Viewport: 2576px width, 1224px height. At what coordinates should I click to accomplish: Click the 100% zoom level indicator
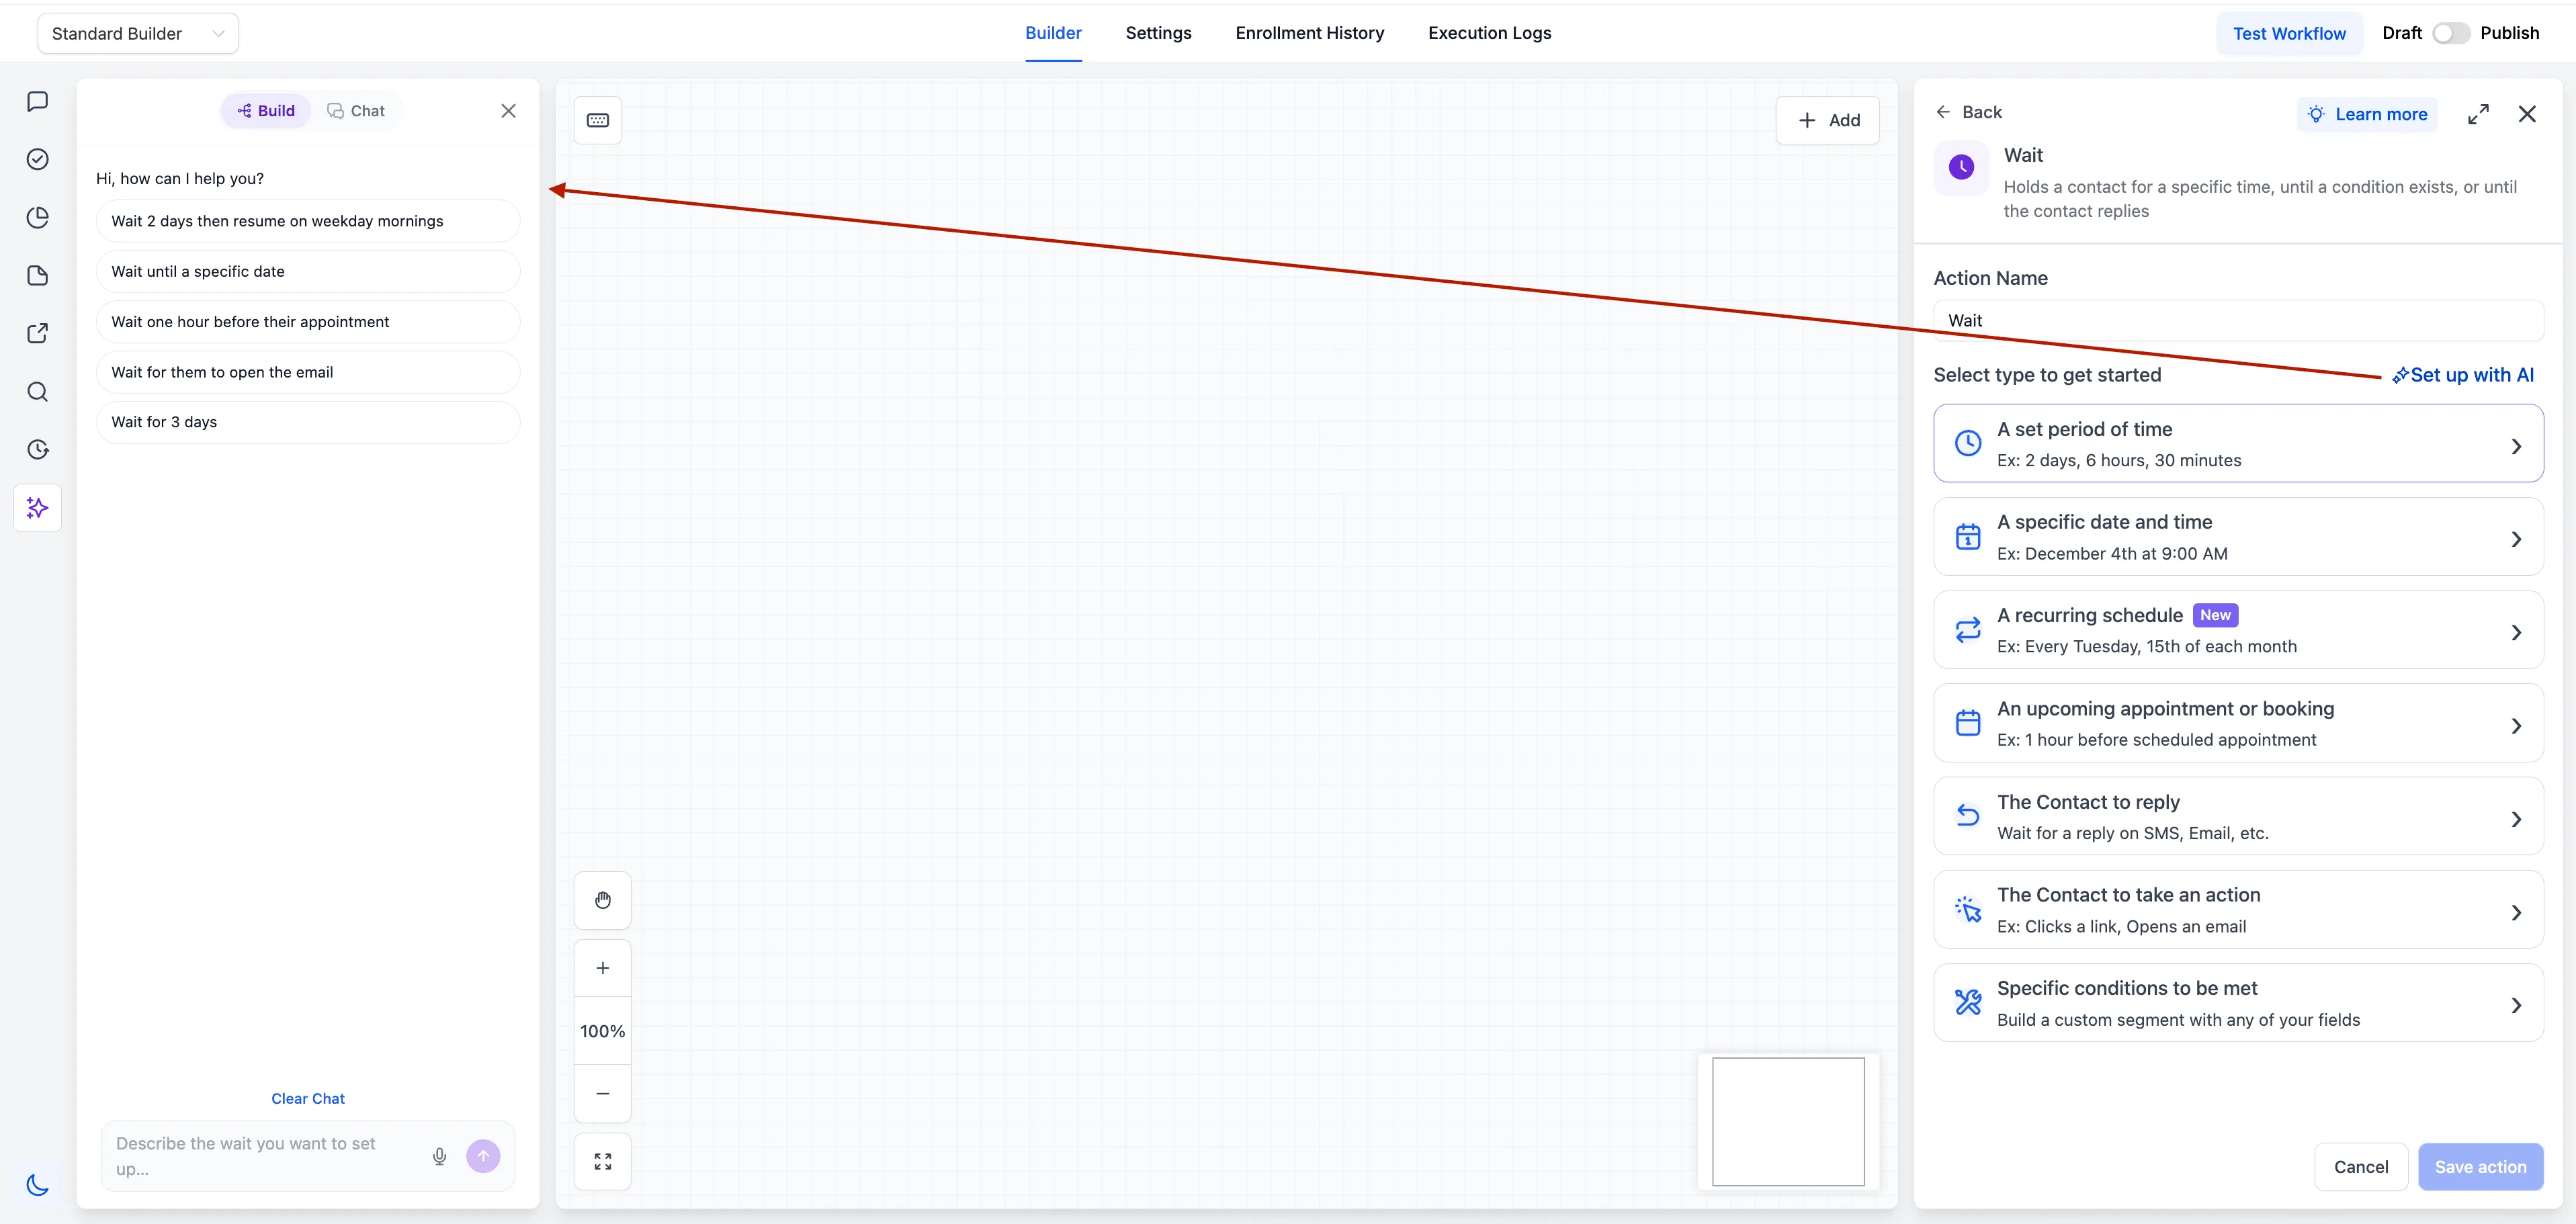[x=603, y=1031]
